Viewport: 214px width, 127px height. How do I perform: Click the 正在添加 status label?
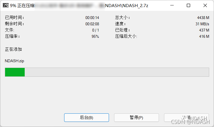(13, 49)
